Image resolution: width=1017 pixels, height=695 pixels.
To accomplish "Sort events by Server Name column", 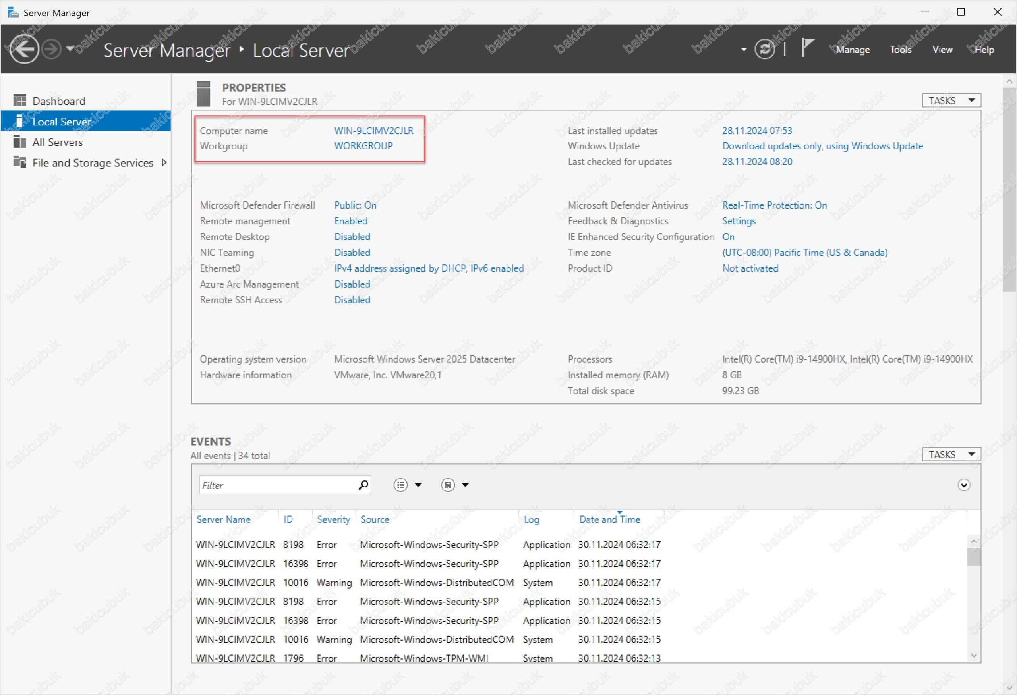I will (x=223, y=519).
